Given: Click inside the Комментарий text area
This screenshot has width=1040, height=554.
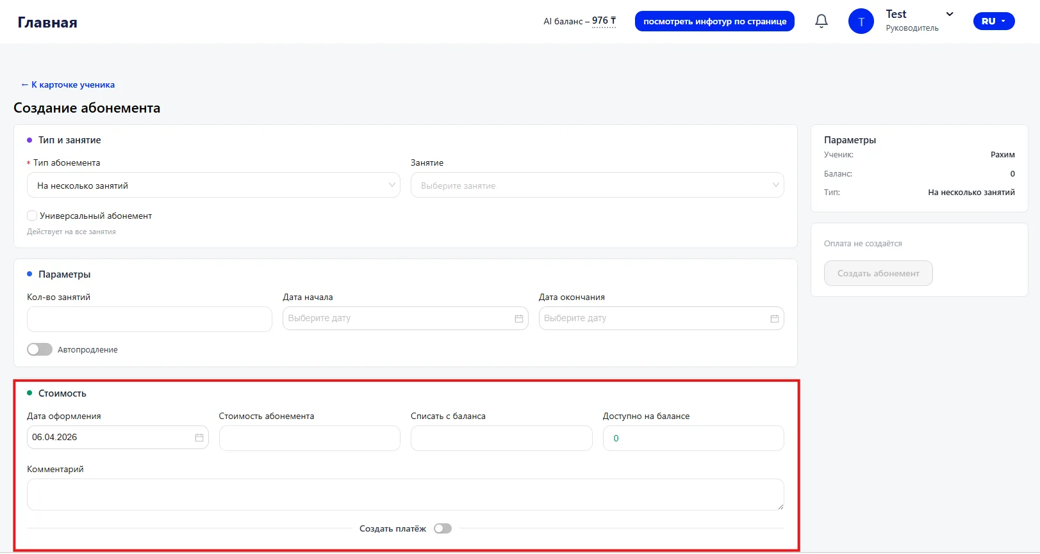Looking at the screenshot, I should [x=406, y=495].
